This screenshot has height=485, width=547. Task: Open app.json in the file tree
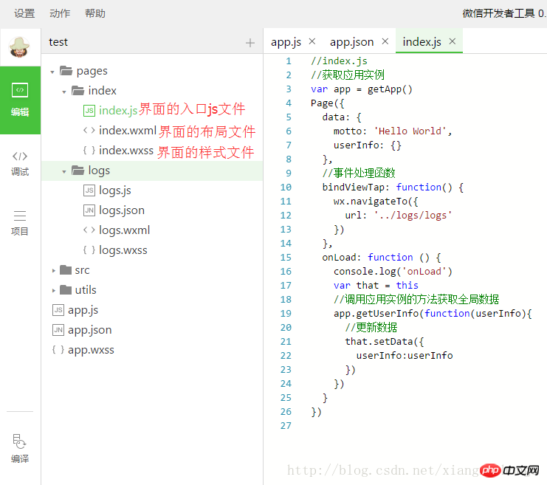(90, 330)
